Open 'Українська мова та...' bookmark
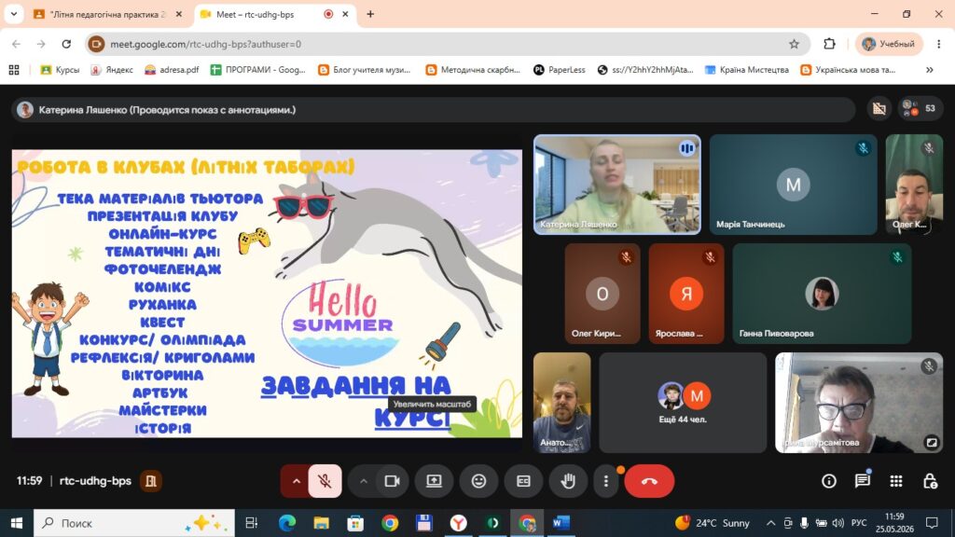The image size is (955, 537). tap(848, 70)
